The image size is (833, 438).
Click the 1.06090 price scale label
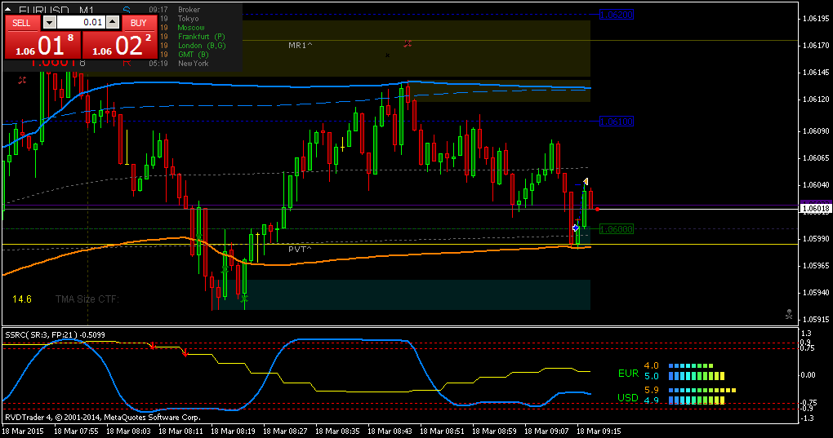[x=816, y=131]
